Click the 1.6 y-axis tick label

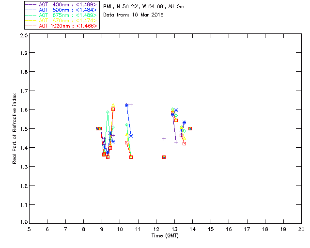(x=24, y=110)
